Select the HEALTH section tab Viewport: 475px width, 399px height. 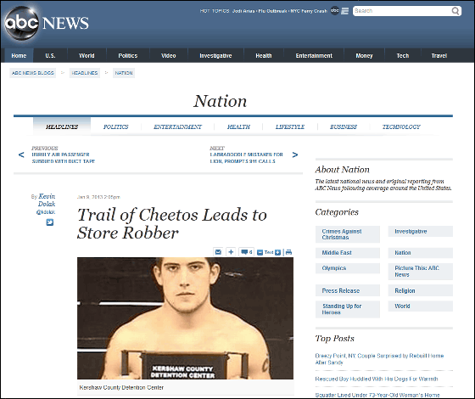[238, 127]
